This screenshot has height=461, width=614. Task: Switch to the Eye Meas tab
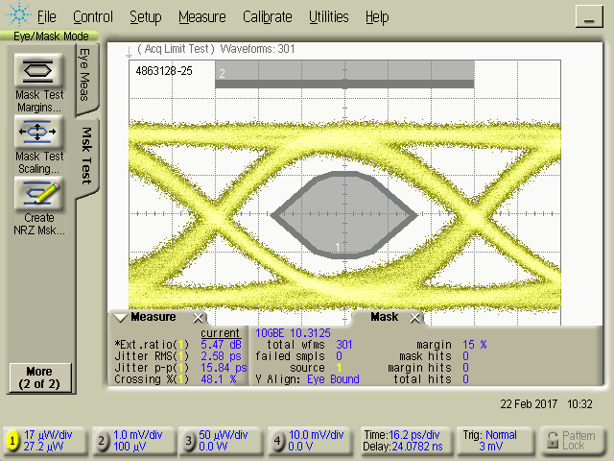(84, 74)
